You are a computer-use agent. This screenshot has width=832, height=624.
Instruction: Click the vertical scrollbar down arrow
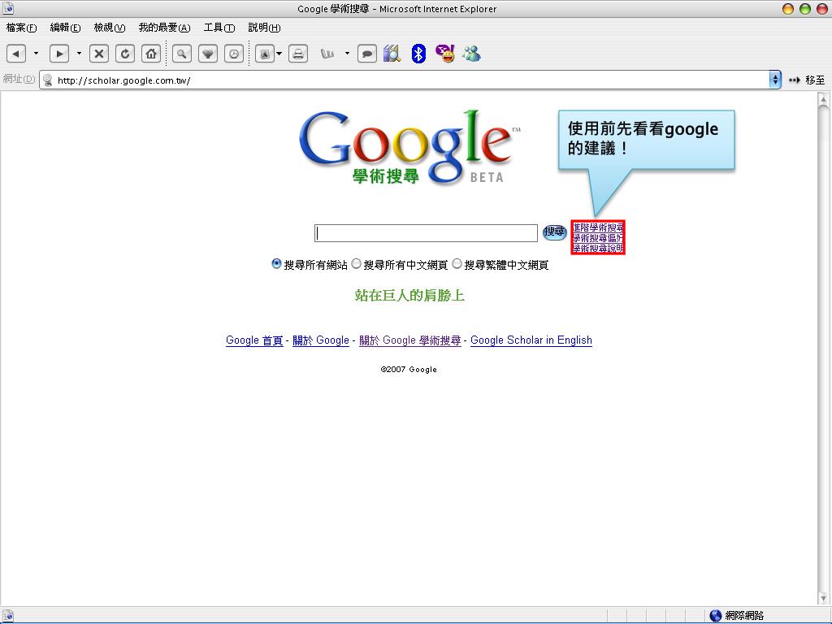pyautogui.click(x=824, y=598)
